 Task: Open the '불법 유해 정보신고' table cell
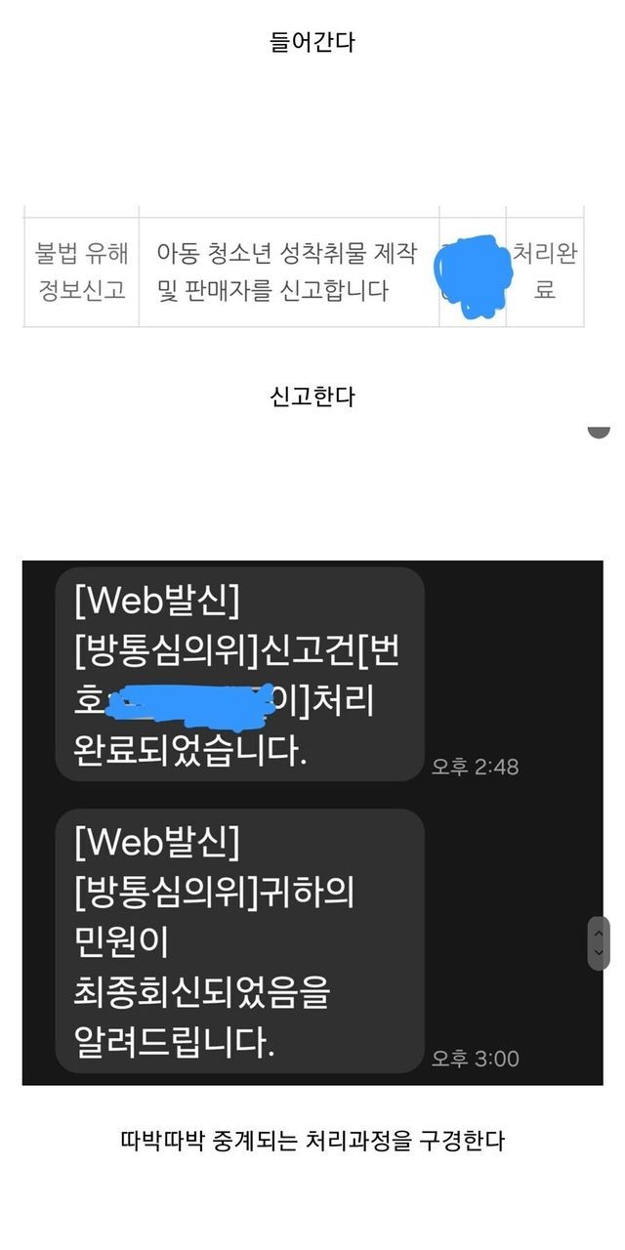coord(82,271)
